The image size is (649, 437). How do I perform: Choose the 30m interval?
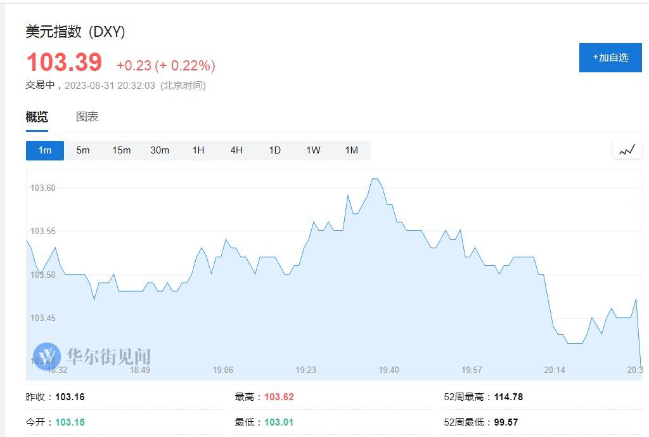(x=160, y=150)
